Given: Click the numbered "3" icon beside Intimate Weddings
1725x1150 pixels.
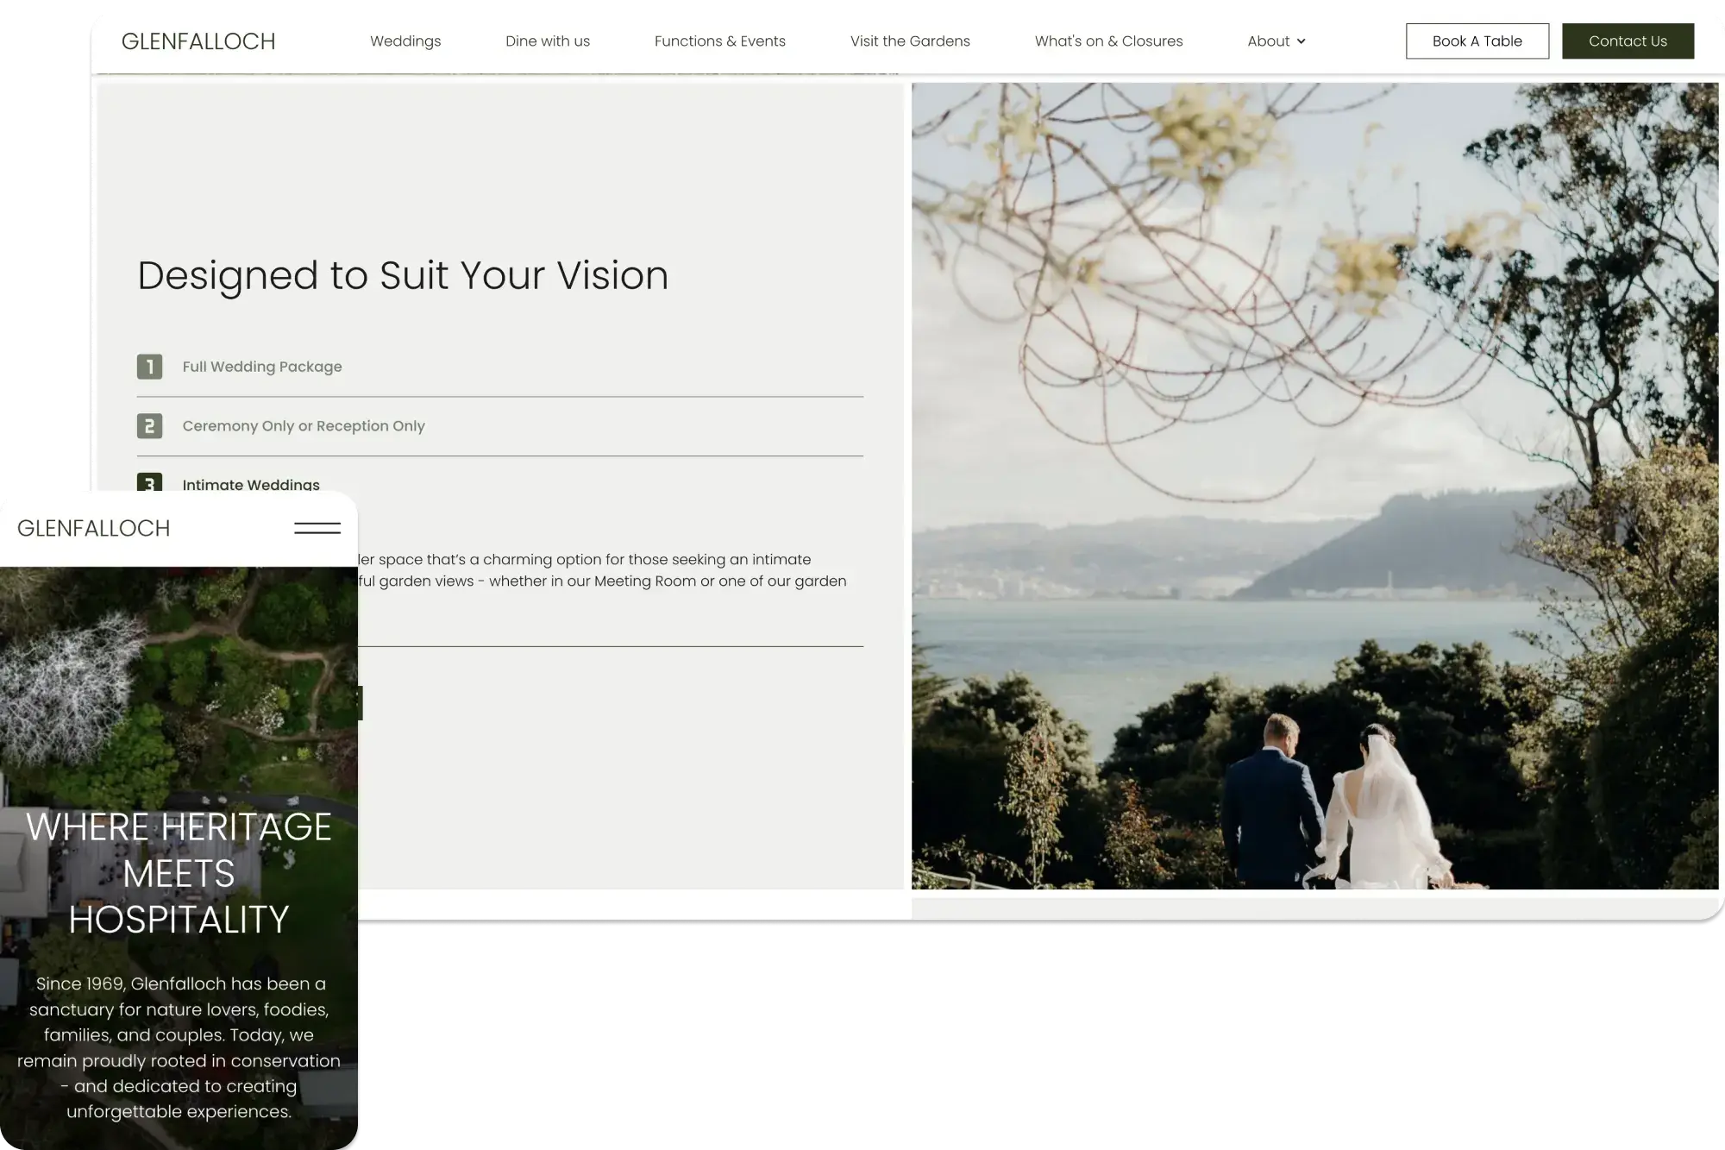Looking at the screenshot, I should tap(150, 485).
